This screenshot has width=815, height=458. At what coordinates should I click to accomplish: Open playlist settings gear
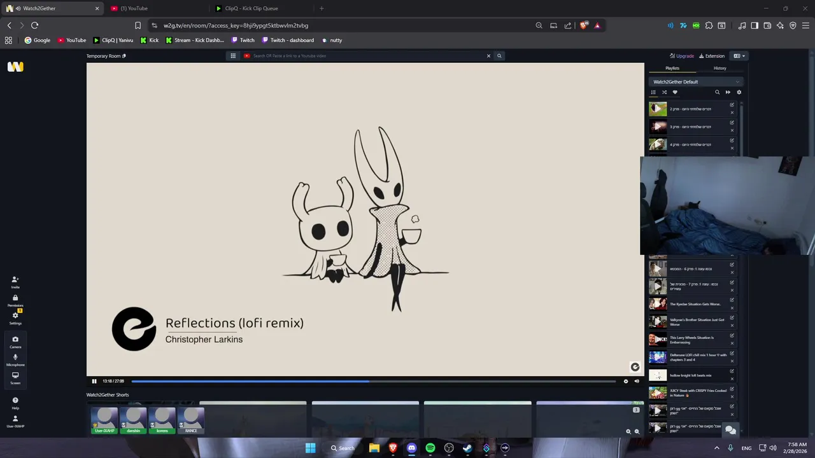(739, 92)
